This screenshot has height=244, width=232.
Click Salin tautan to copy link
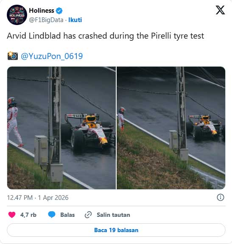113,215
